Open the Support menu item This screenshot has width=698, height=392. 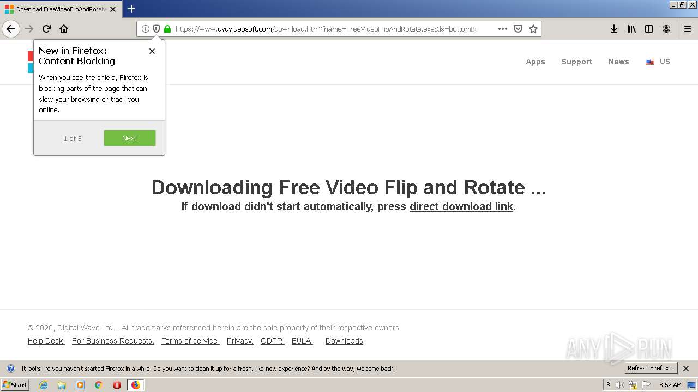pos(577,62)
